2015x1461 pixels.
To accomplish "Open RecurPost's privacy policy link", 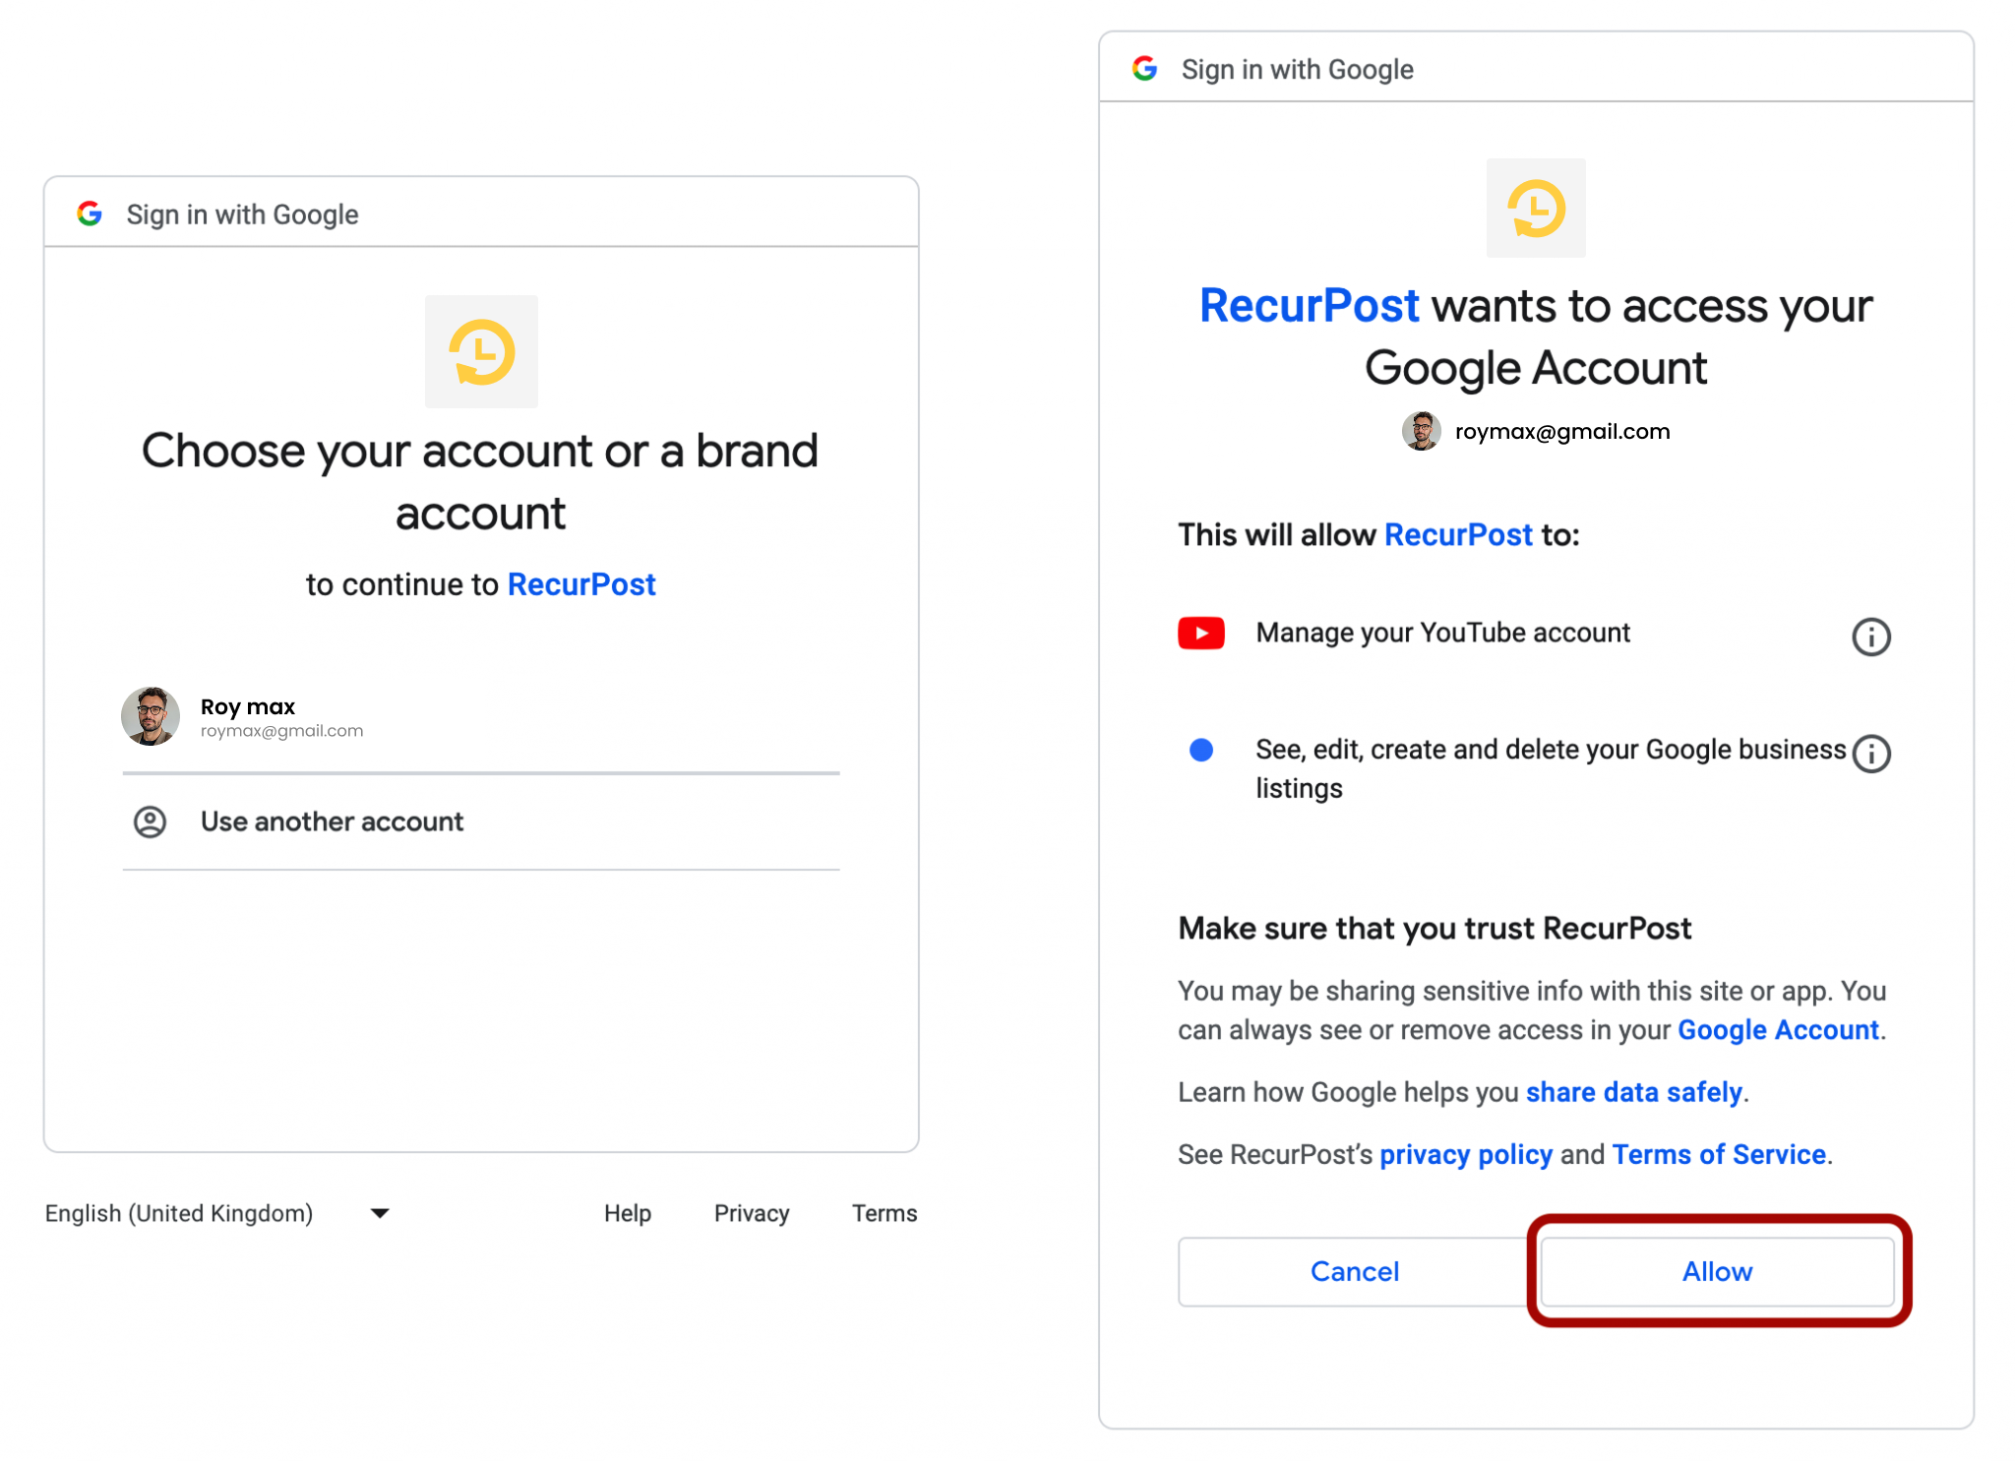I will pos(1466,1154).
